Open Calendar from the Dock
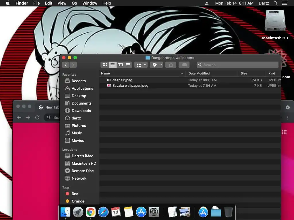 coord(116,212)
